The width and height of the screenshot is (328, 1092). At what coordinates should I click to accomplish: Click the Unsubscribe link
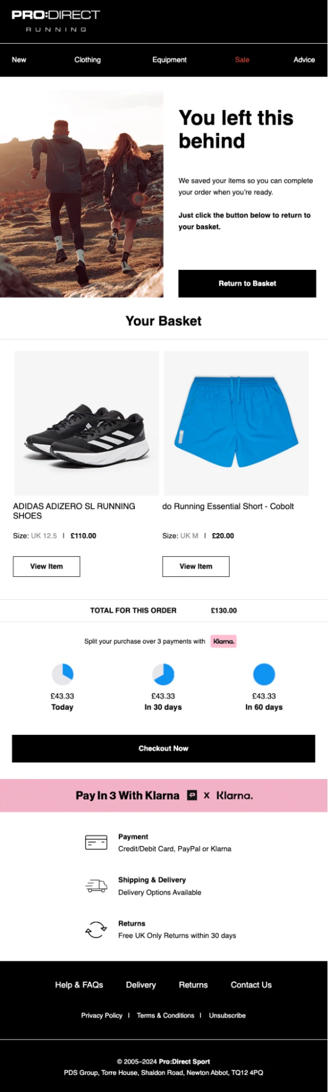coord(227,1016)
